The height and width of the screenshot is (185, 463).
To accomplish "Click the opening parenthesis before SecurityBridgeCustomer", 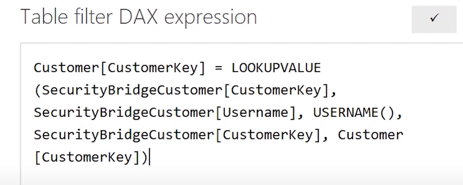I will click(38, 91).
